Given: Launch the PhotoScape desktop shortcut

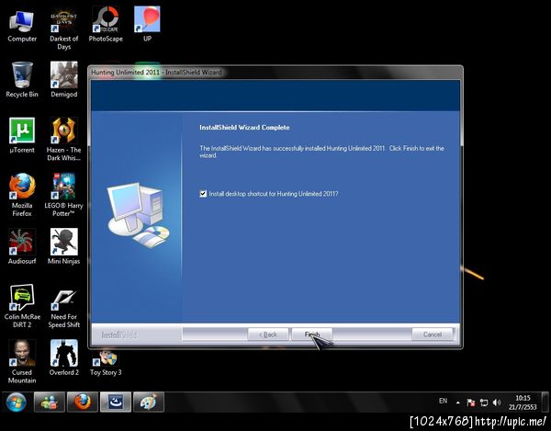Looking at the screenshot, I should (x=106, y=25).
